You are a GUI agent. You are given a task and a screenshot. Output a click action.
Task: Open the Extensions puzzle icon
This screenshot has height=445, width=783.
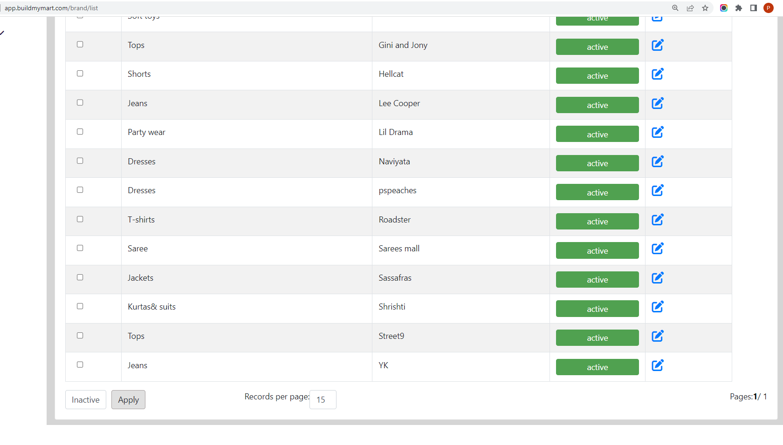[739, 8]
